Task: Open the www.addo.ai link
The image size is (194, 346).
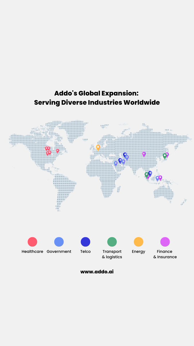Action: tap(97, 272)
